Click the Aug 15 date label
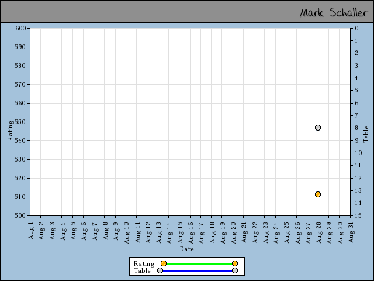 click(180, 233)
